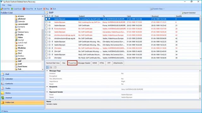This screenshot has width=202, height=113.
Task: Select the Junk E-mail folder
Action: pyautogui.click(x=21, y=43)
